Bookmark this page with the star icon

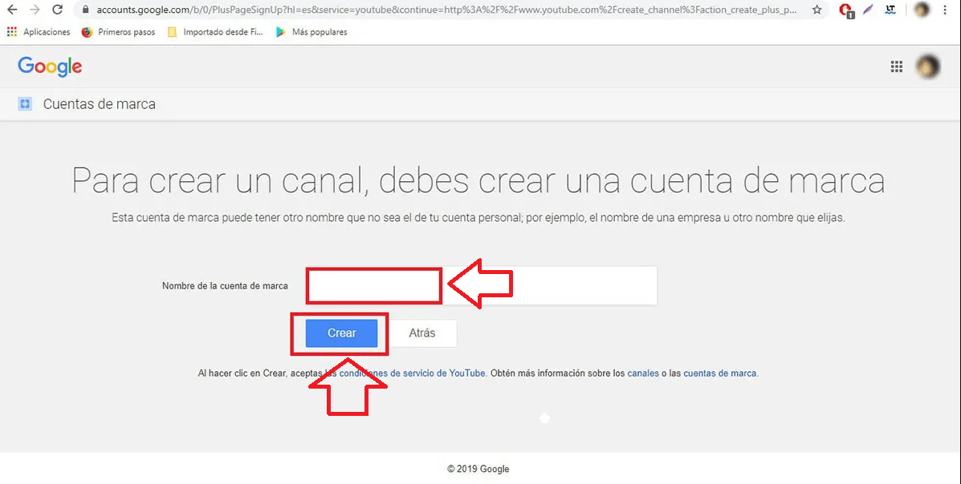[x=817, y=10]
